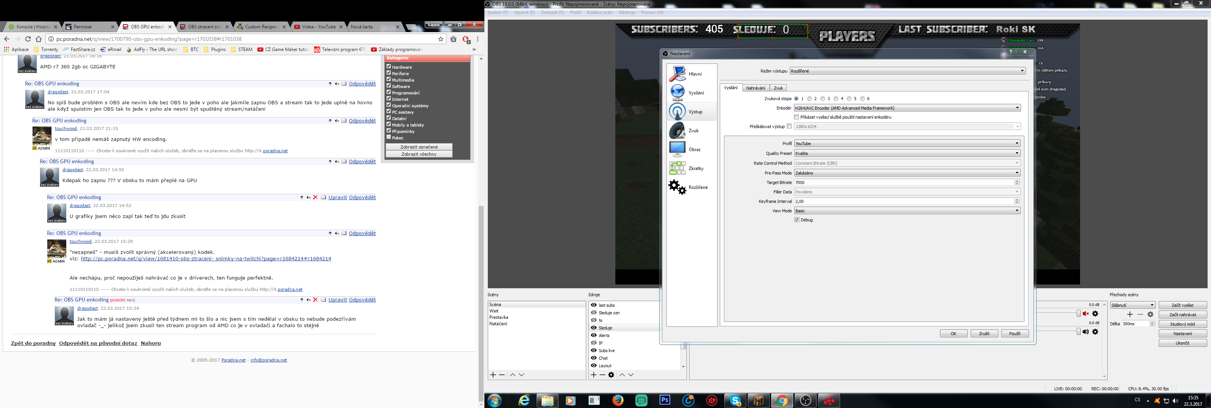This screenshot has height=408, width=1211.
Task: Reload the Chrome page
Action: click(x=28, y=39)
